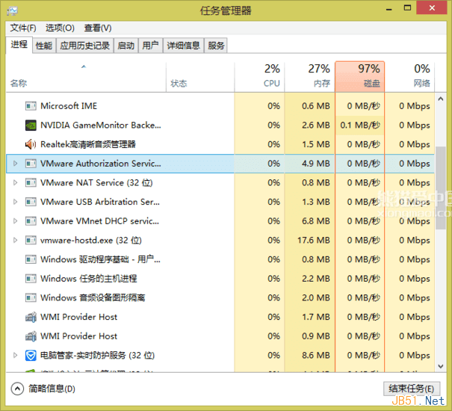Switch to the 详细信息 tab
The height and width of the screenshot is (411, 452).
pos(183,46)
